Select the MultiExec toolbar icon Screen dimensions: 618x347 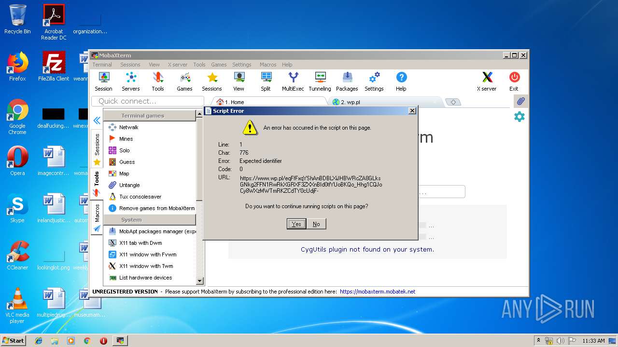pyautogui.click(x=293, y=81)
